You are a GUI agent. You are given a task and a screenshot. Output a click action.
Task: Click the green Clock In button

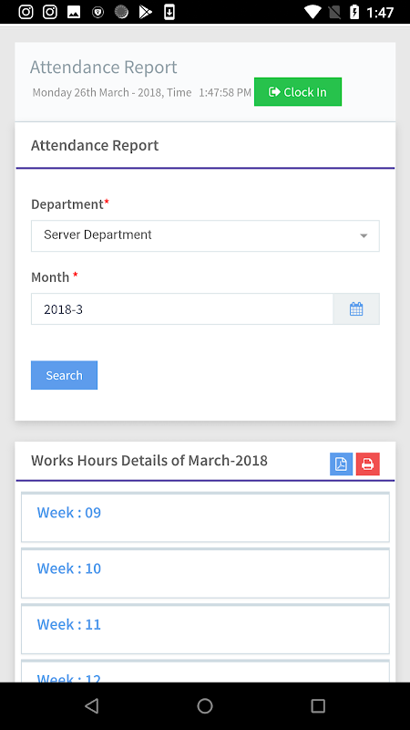pos(298,92)
